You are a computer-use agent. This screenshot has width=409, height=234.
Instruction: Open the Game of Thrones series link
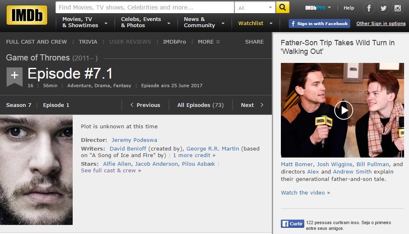click(38, 58)
